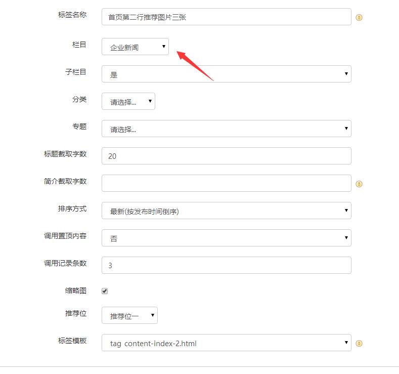
Task: Focus the empty 简介截取字数 input
Action: click(226, 183)
